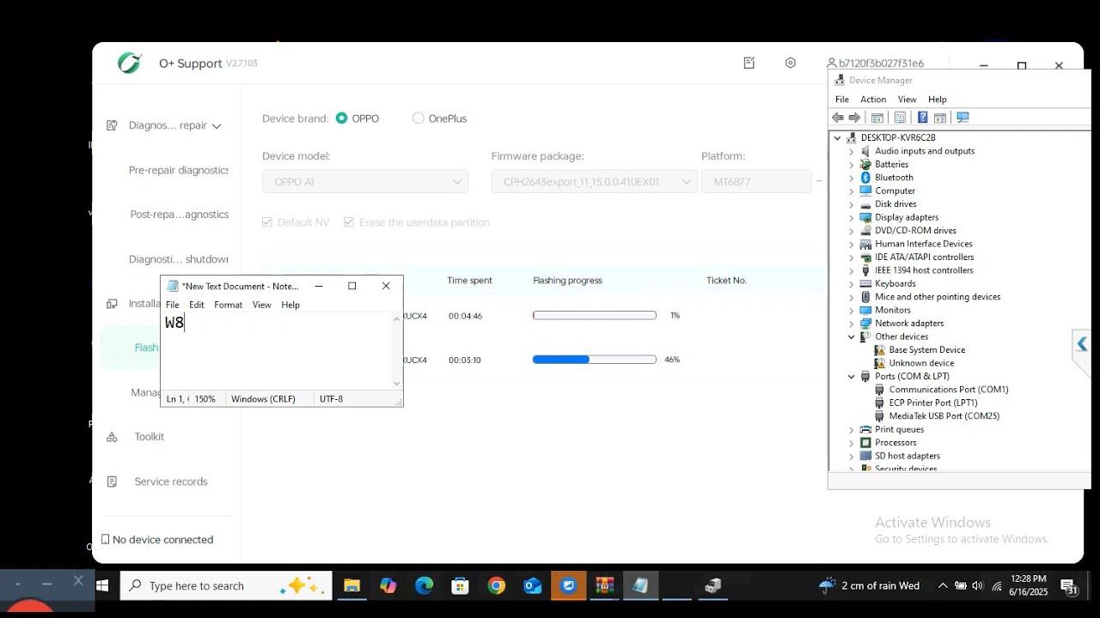Collapse the Diagnos... repair sidebar section

coord(217,126)
